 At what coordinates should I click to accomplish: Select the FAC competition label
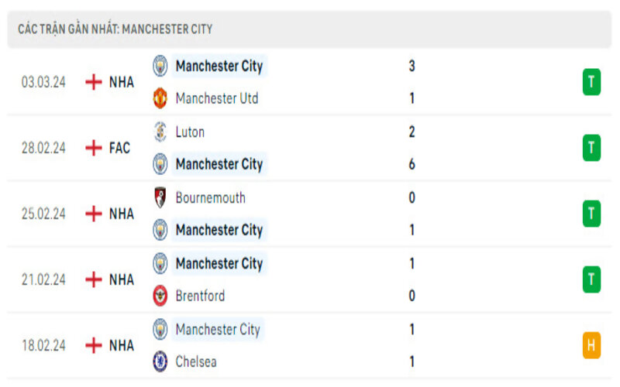click(119, 148)
